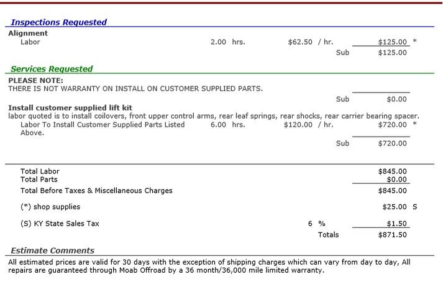The image size is (443, 287).
Task: Click the Inspections Requested heading
Action: coord(59,22)
